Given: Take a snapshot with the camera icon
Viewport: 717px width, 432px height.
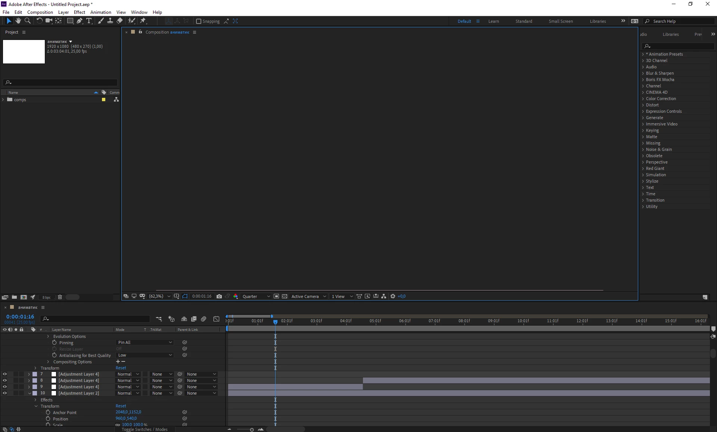Looking at the screenshot, I should coord(219,296).
